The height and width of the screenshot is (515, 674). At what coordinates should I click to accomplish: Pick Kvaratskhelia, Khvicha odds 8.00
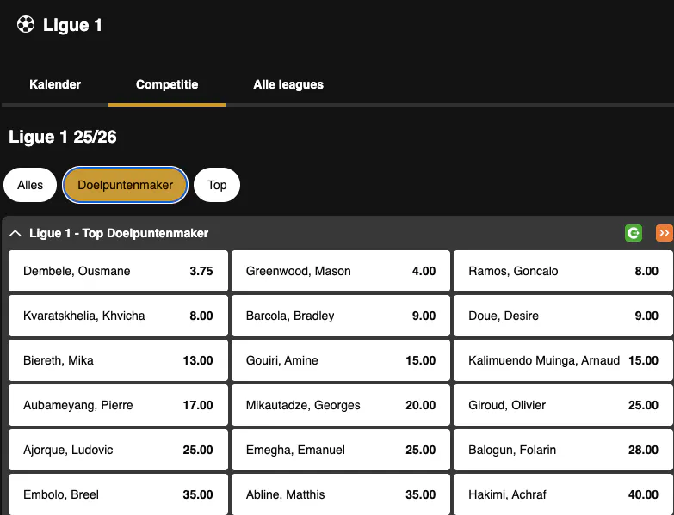tap(118, 316)
